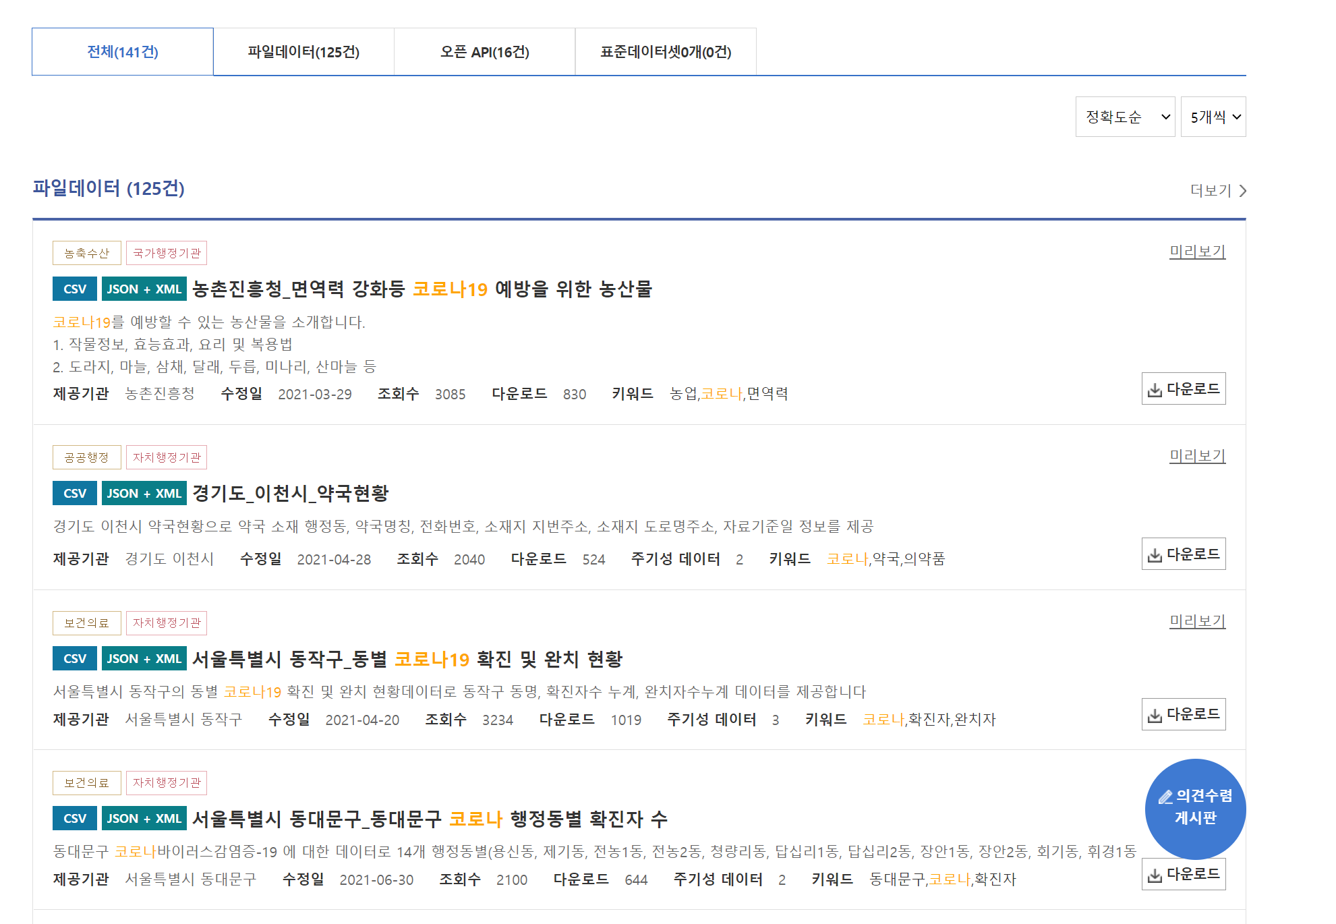Click JSON + XML badge on 약국현황 dataset
The width and height of the screenshot is (1336, 924).
144,494
